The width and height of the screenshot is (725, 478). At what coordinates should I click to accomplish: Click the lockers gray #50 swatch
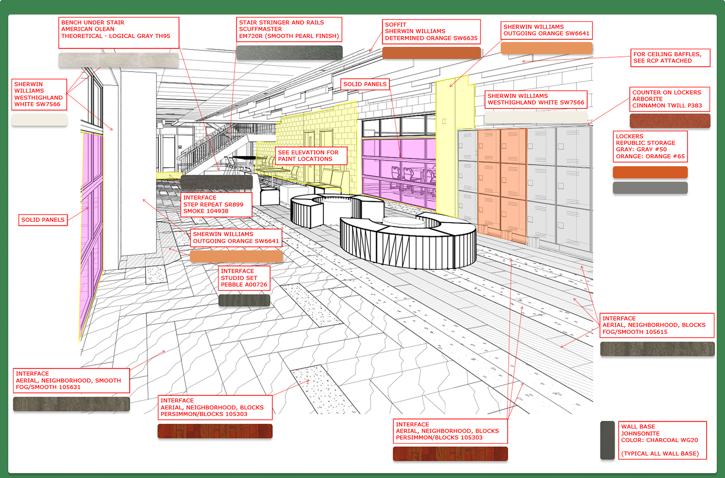pyautogui.click(x=650, y=188)
